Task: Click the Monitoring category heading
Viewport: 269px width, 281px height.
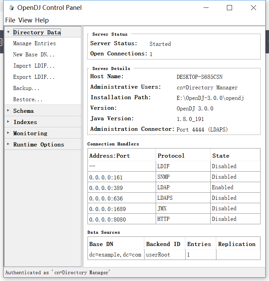Action: [x=30, y=133]
